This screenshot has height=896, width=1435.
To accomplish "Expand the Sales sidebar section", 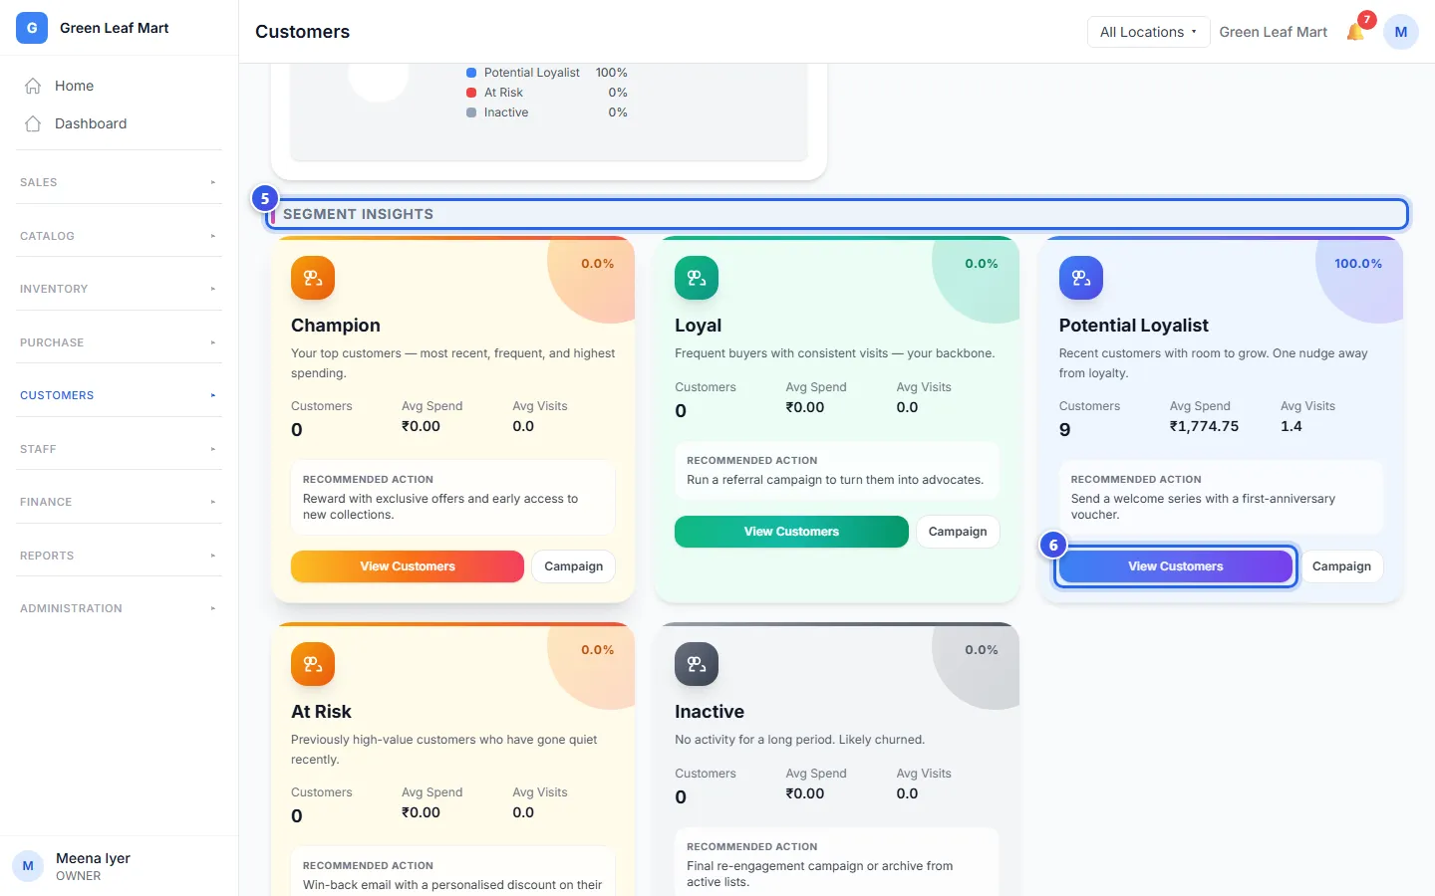I will coord(119,182).
